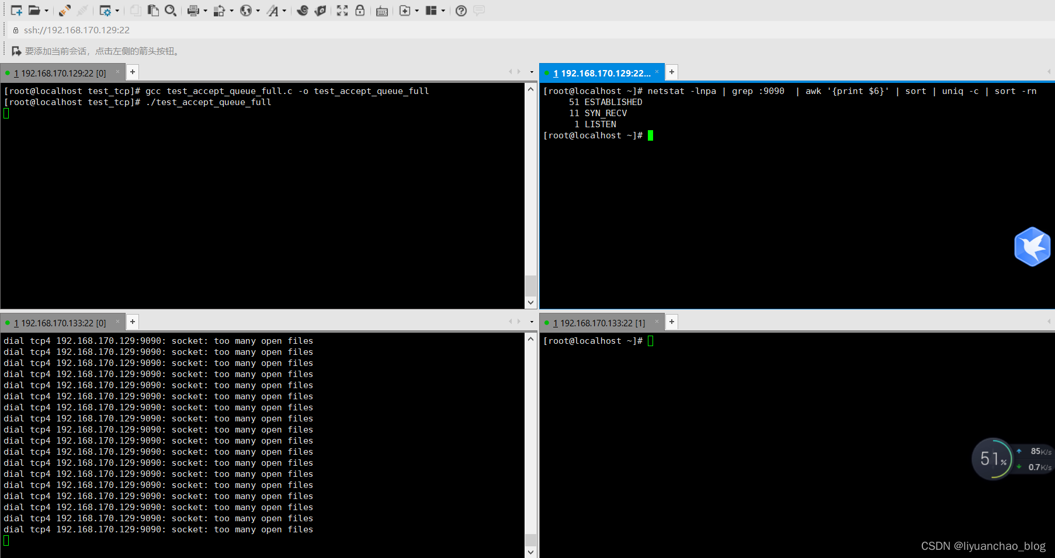
Task: Click the pane layout icon
Action: point(431,11)
